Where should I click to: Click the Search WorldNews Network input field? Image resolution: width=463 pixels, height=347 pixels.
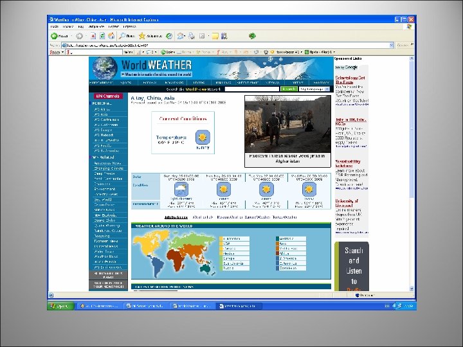pyautogui.click(x=252, y=89)
